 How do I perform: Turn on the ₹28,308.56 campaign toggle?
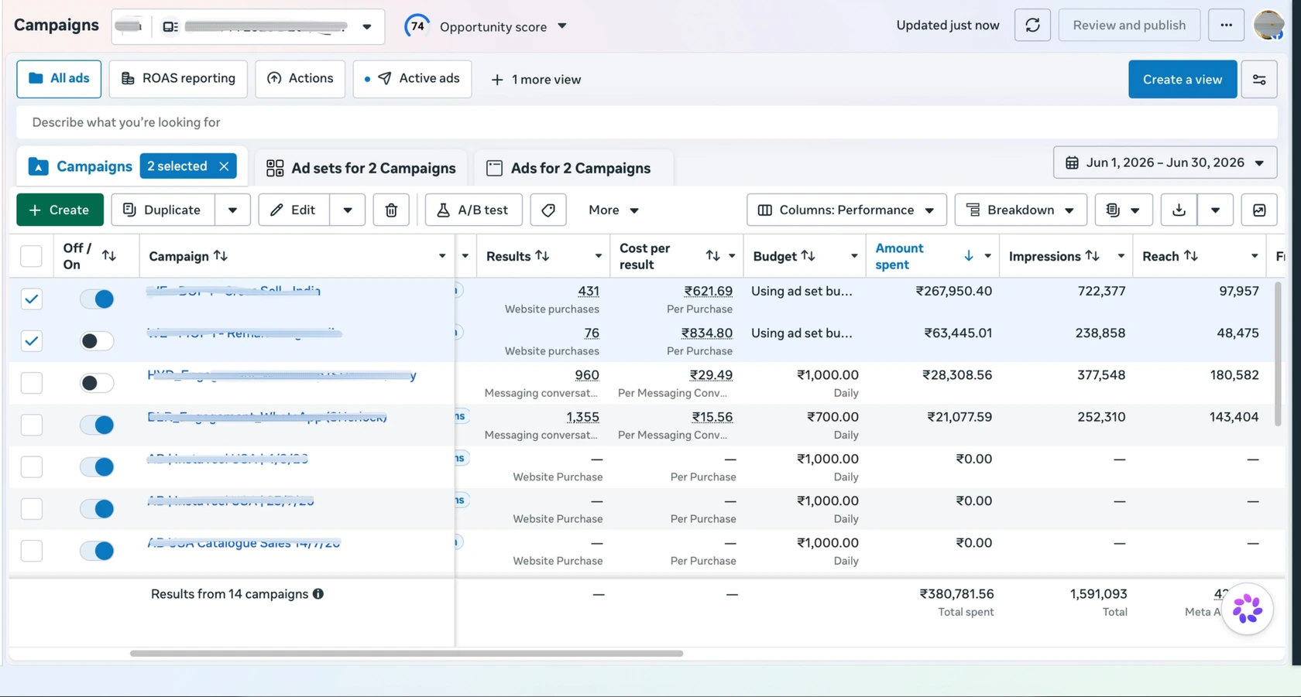coord(97,383)
